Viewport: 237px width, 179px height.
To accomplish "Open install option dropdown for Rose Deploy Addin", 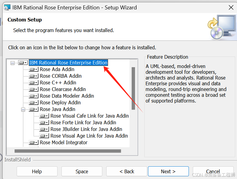I will pyautogui.click(x=34, y=103).
